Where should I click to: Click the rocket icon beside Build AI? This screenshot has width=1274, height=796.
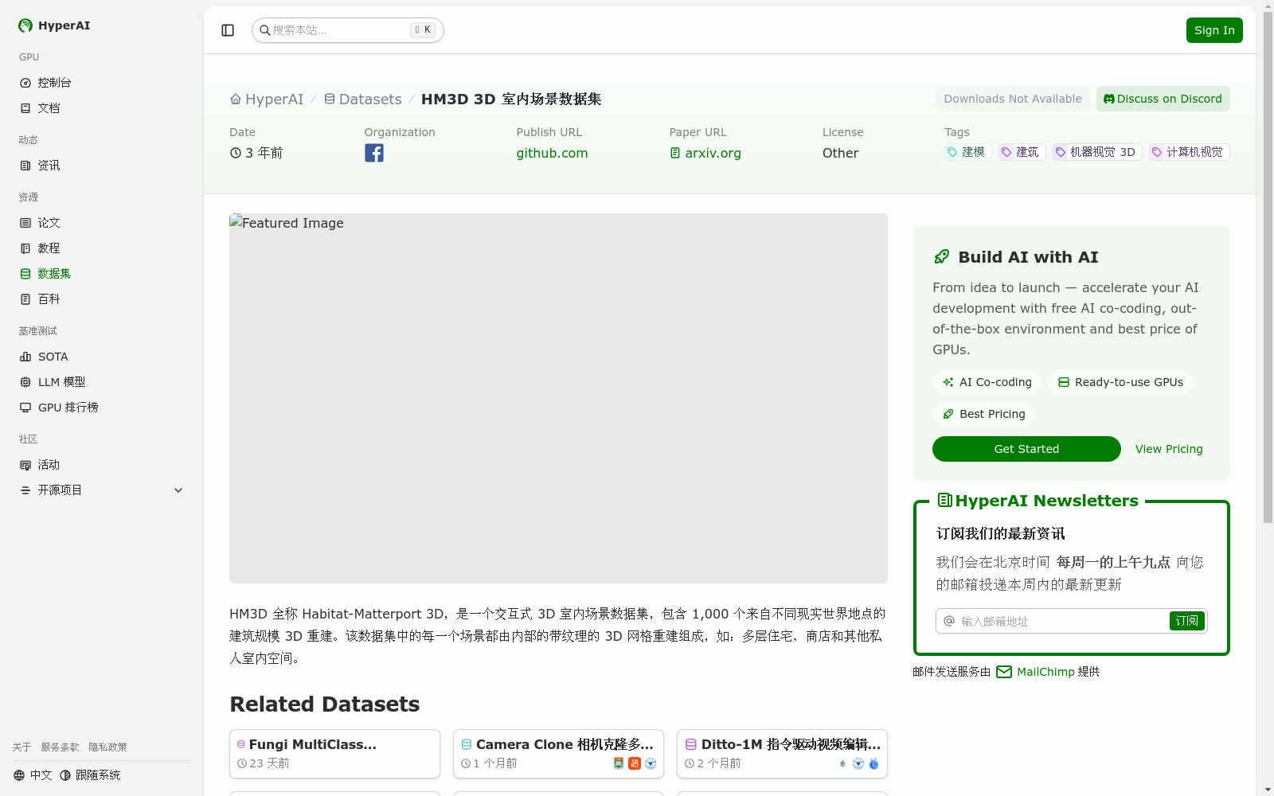[942, 256]
